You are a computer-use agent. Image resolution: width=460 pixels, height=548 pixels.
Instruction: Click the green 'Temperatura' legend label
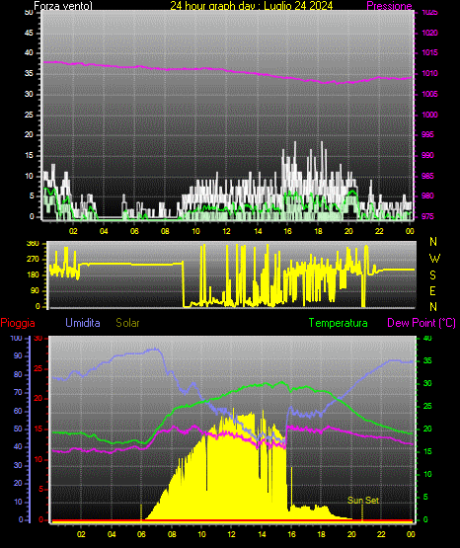[339, 323]
